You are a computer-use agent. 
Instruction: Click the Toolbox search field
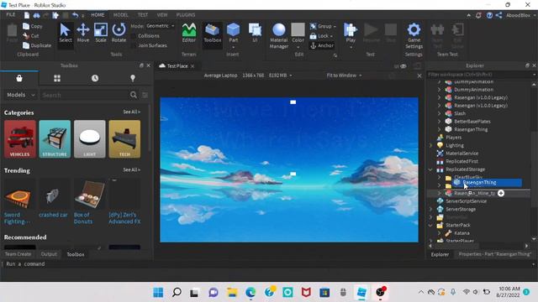(85, 95)
